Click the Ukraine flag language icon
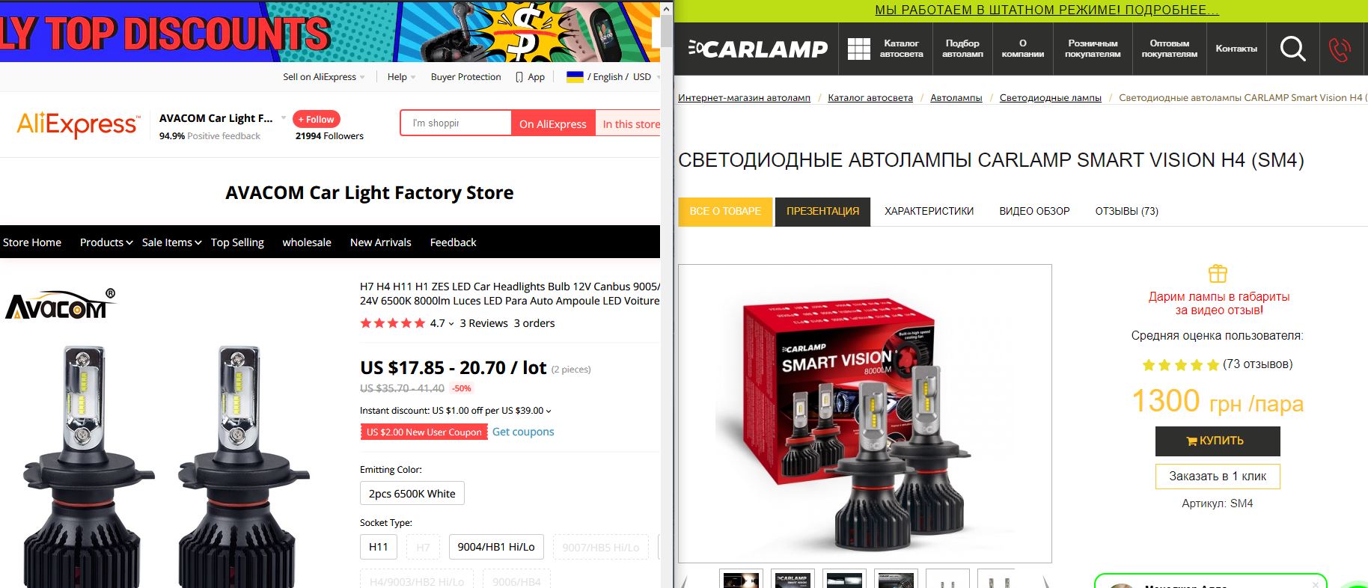This screenshot has width=1368, height=588. [x=575, y=76]
